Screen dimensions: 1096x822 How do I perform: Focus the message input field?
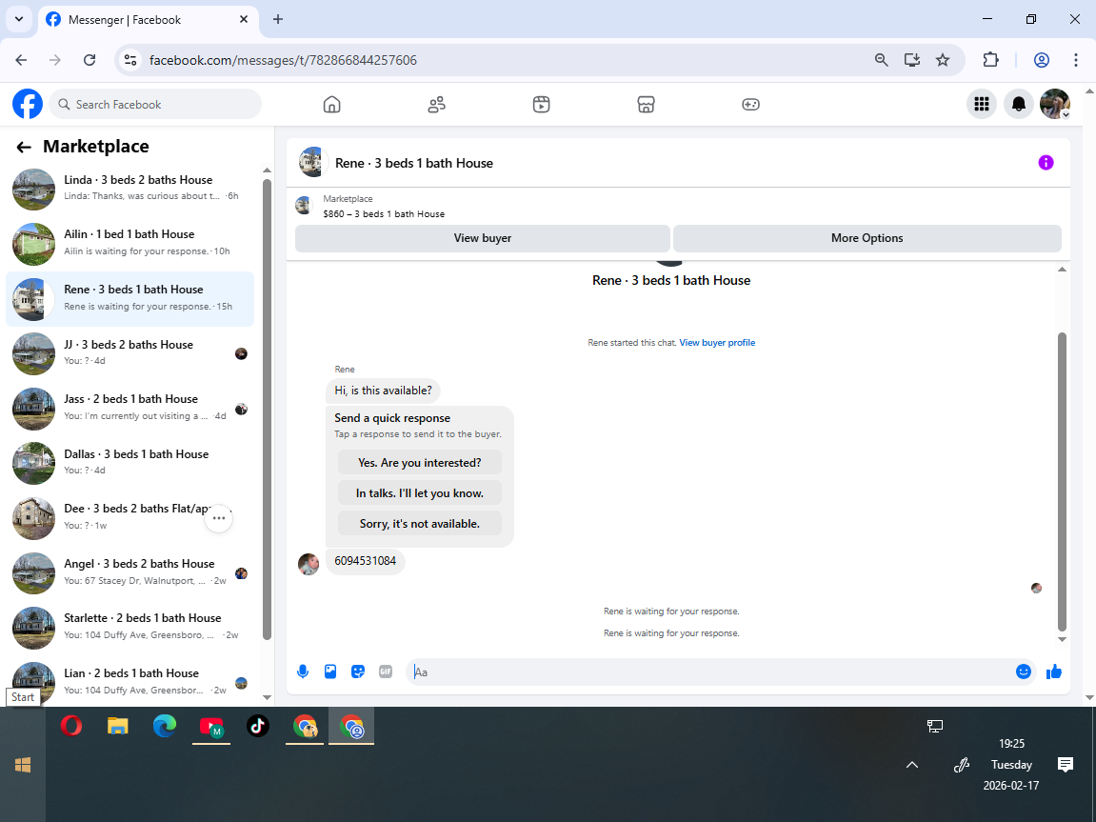coord(707,672)
